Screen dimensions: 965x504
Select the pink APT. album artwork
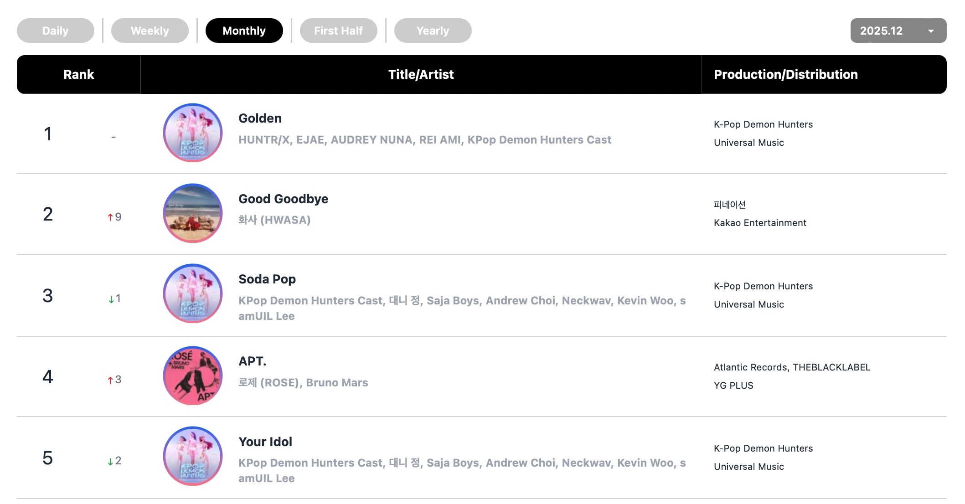pyautogui.click(x=193, y=375)
